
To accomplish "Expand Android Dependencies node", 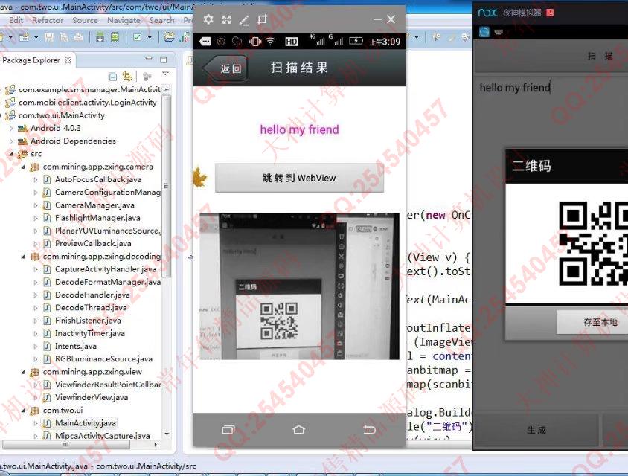I will pos(11,141).
